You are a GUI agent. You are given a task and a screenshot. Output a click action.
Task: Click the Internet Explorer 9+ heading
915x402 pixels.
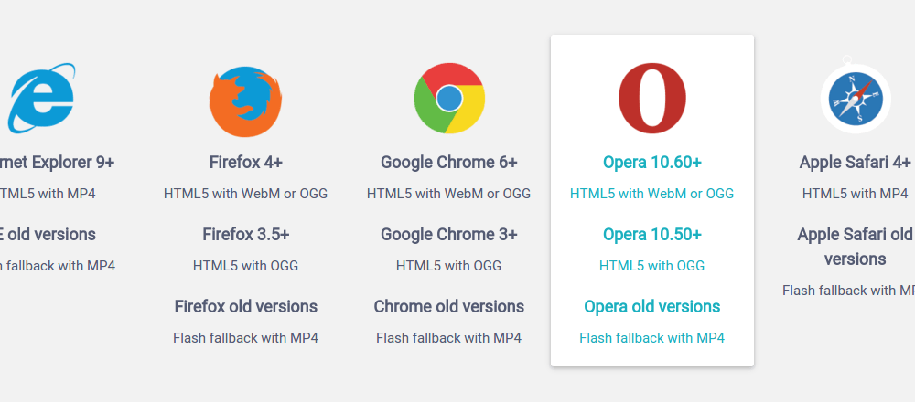57,162
